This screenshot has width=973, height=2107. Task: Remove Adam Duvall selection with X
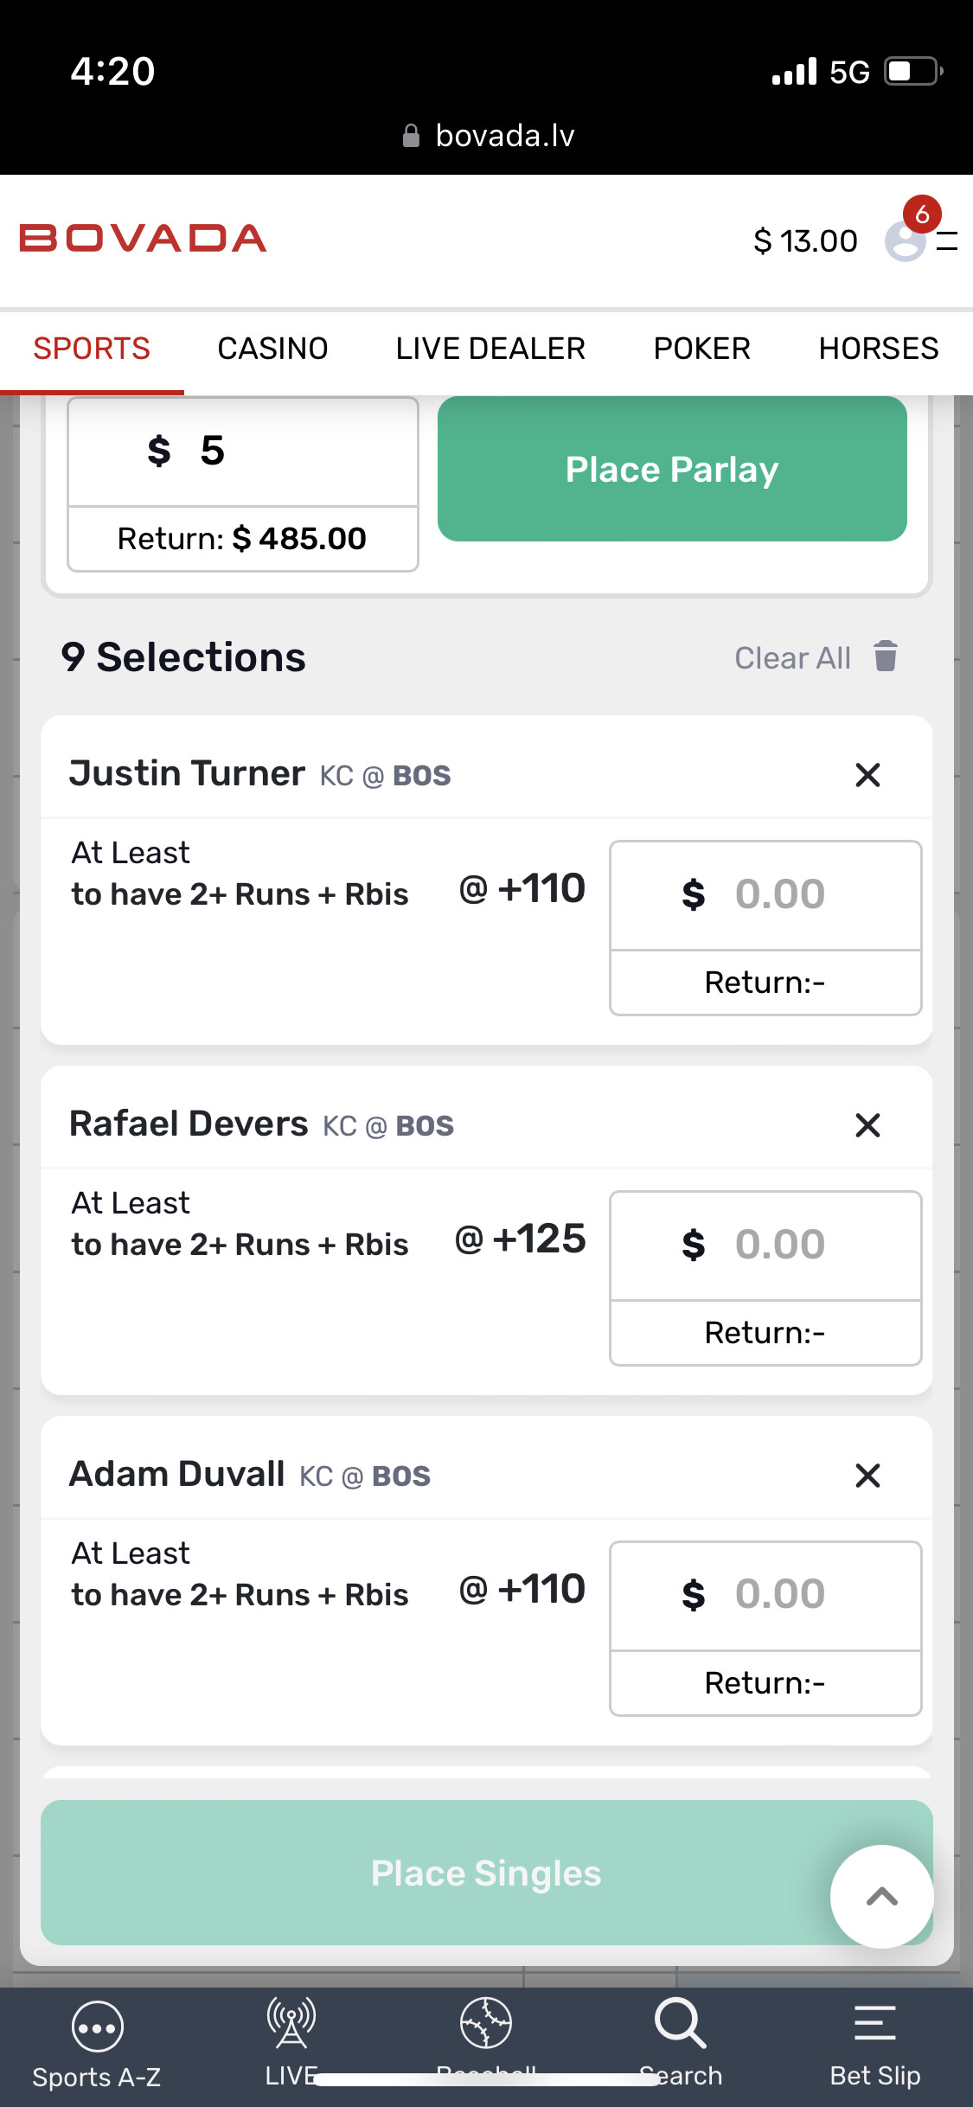coord(867,1476)
